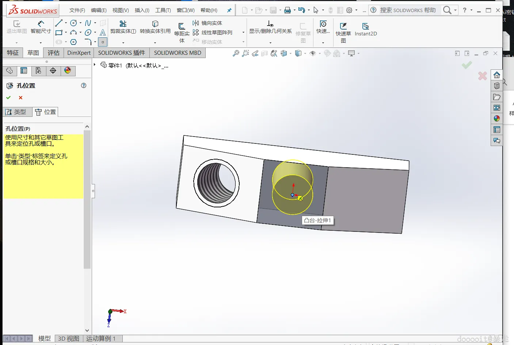The image size is (514, 345).
Task: Select the Polygon sketch tool
Action: point(73,42)
